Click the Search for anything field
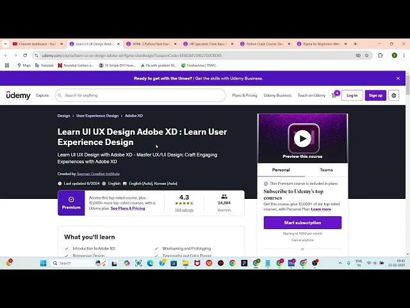This screenshot has height=308, width=410. pyautogui.click(x=140, y=96)
